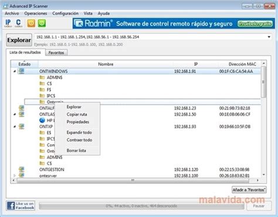Click MAC address 00:1F:C6:CA:54:AA

(236, 71)
